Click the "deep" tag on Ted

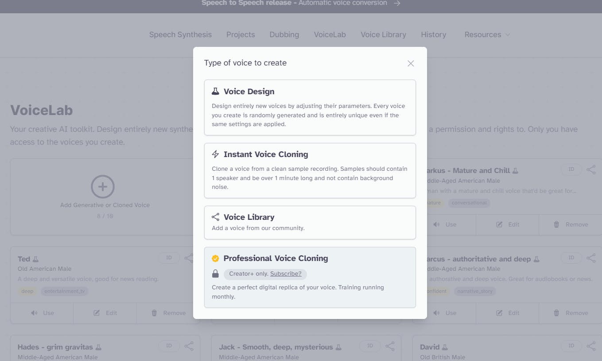click(27, 291)
